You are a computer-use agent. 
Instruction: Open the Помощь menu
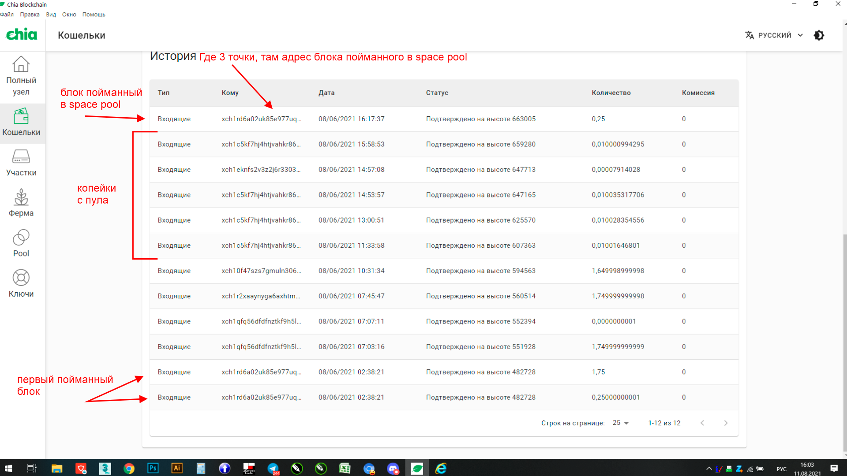[94, 15]
